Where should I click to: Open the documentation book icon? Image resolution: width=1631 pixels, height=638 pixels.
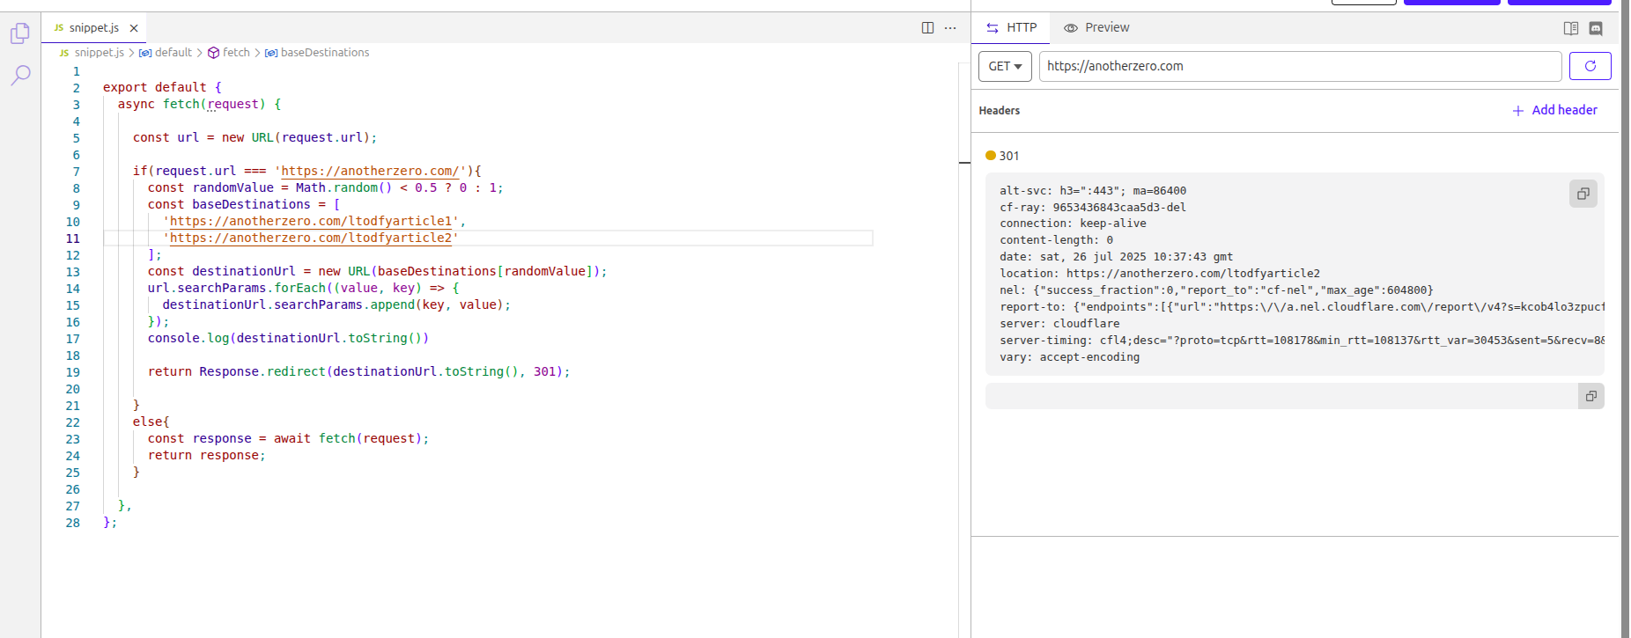[1570, 28]
